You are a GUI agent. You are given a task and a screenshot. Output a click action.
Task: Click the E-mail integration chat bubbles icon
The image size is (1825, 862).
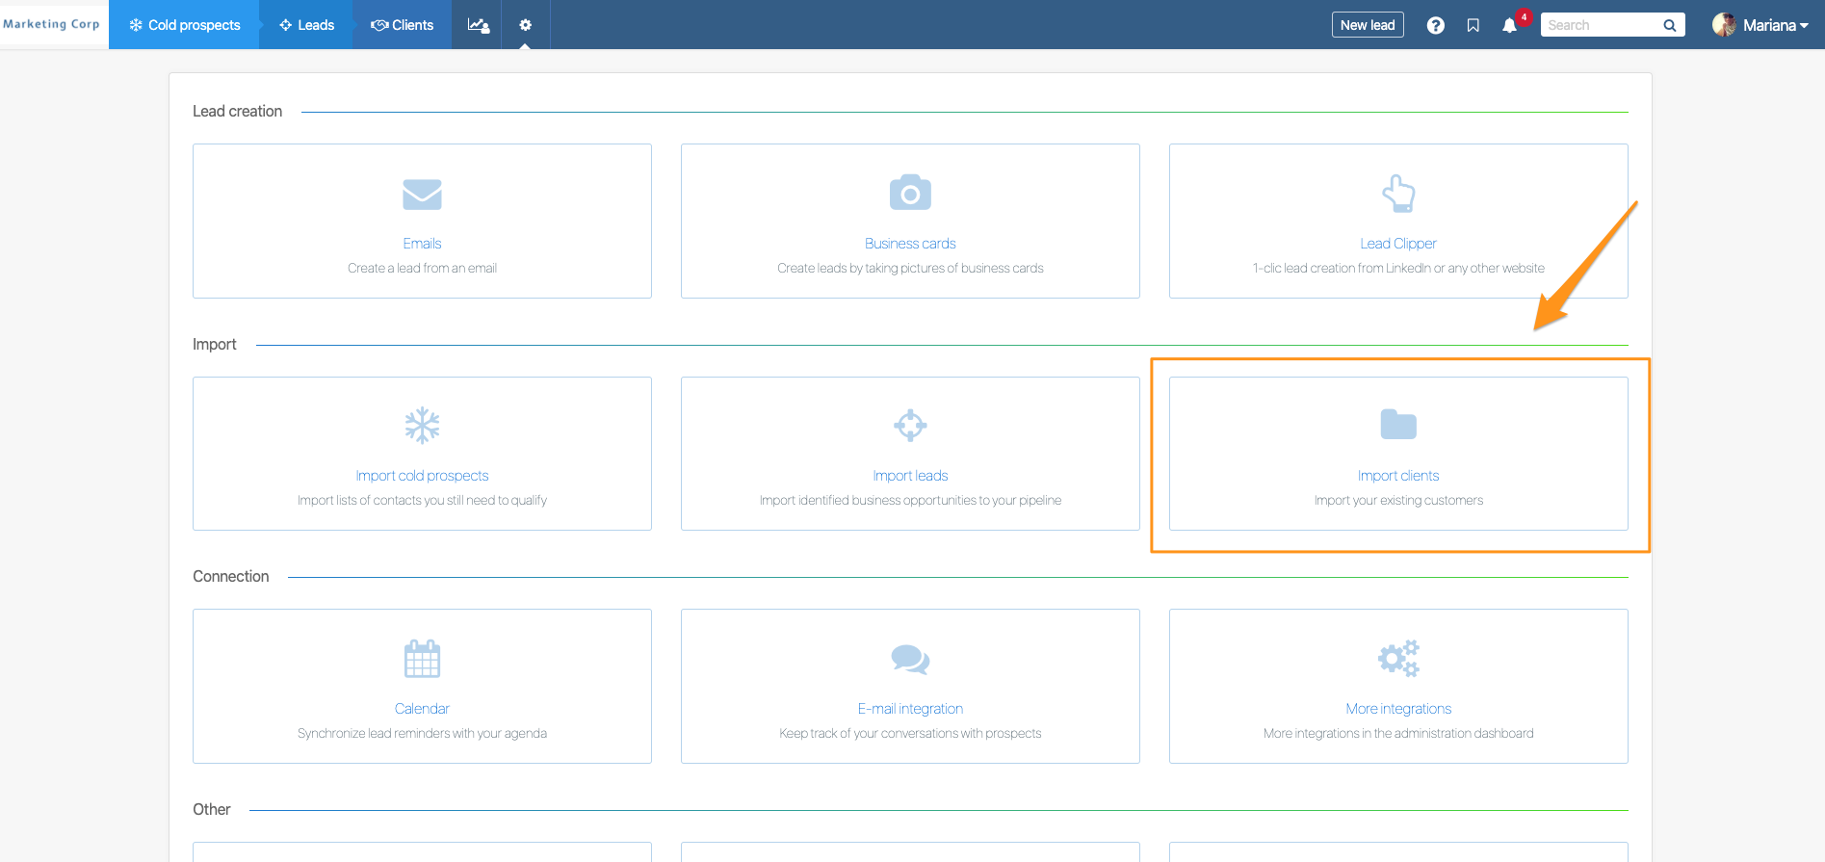point(910,659)
